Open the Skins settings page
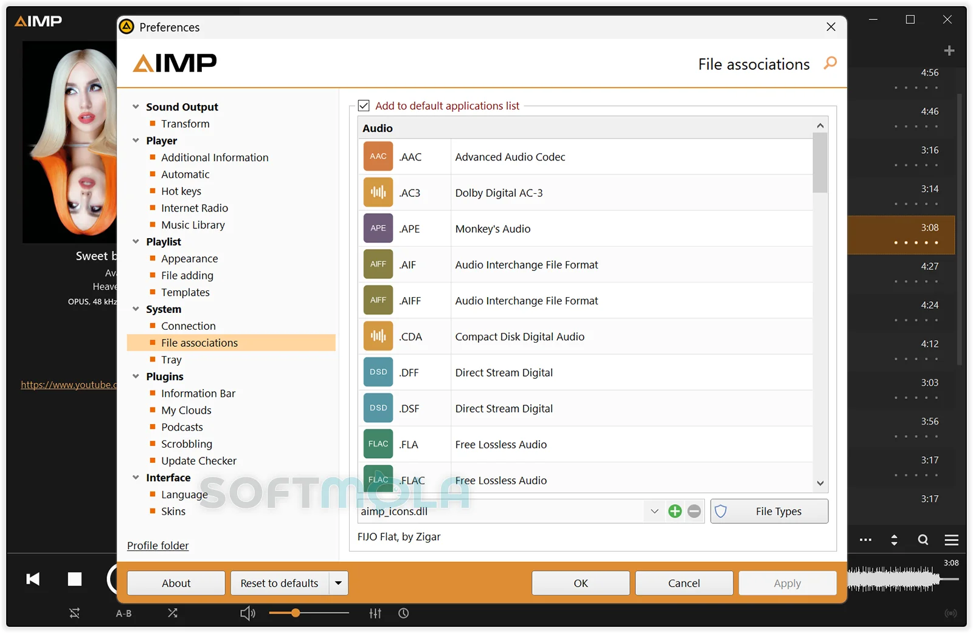Image resolution: width=973 pixels, height=633 pixels. [x=173, y=512]
